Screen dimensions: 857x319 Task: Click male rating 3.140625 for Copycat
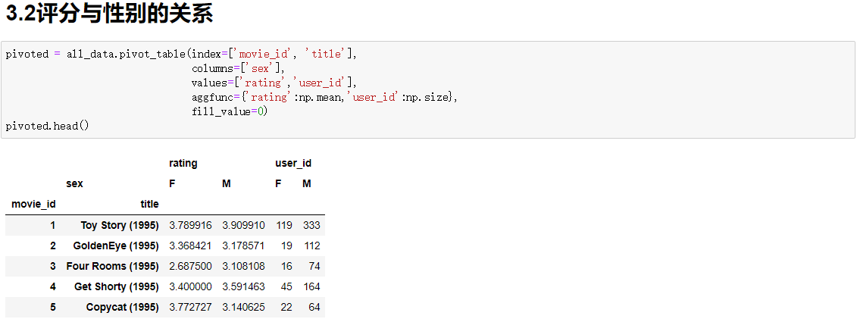243,307
